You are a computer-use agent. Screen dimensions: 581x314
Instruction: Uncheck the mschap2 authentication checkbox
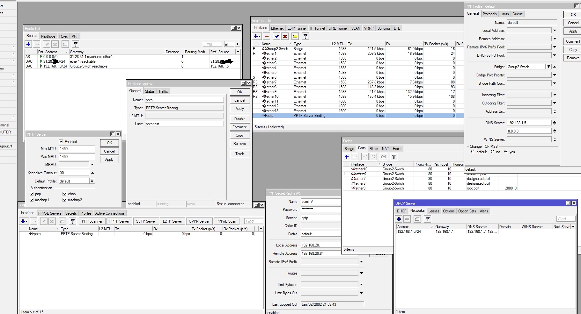click(65, 200)
